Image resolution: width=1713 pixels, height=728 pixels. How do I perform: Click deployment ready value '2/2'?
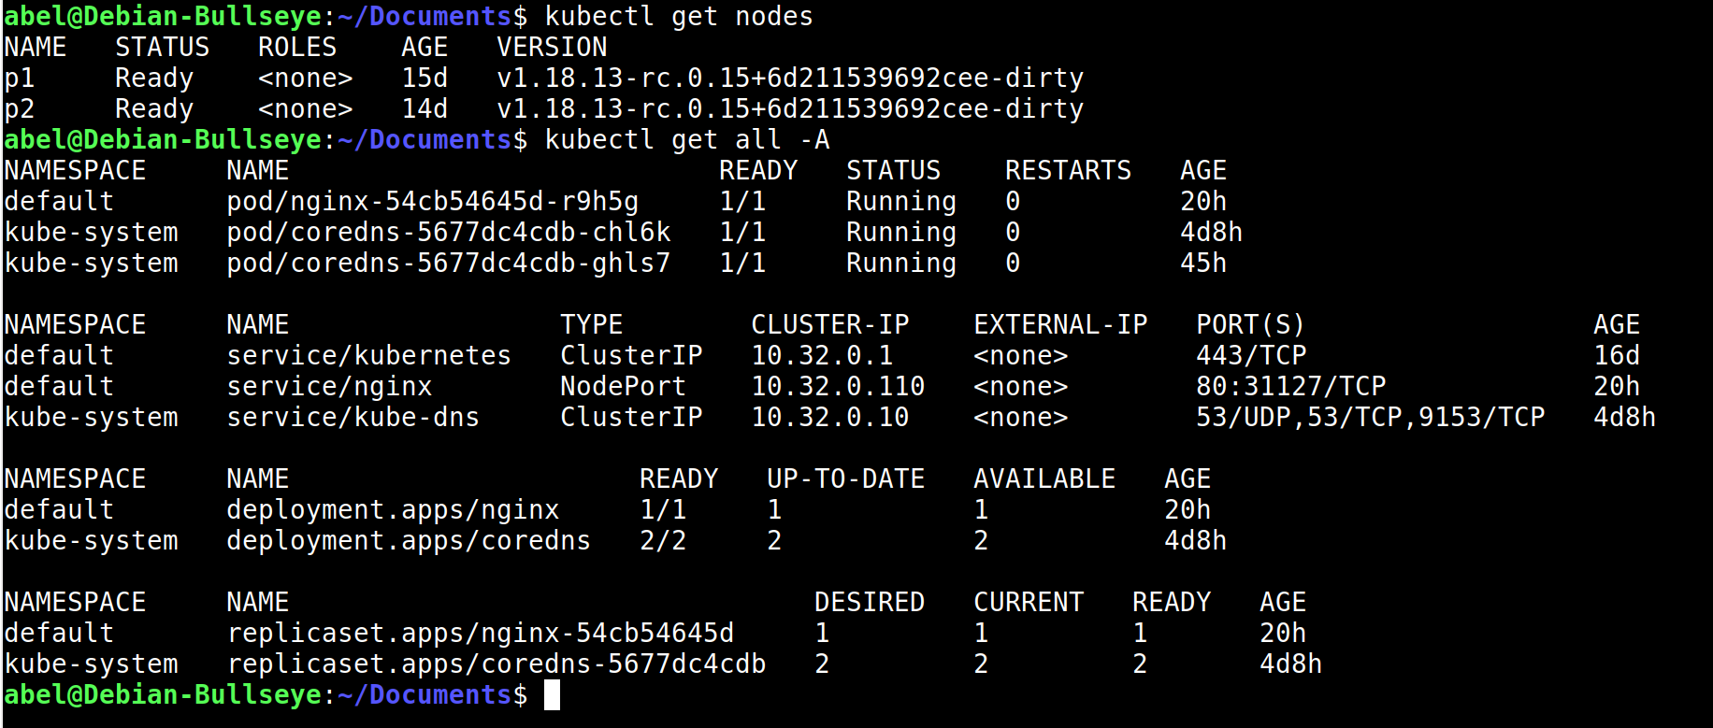tap(663, 541)
